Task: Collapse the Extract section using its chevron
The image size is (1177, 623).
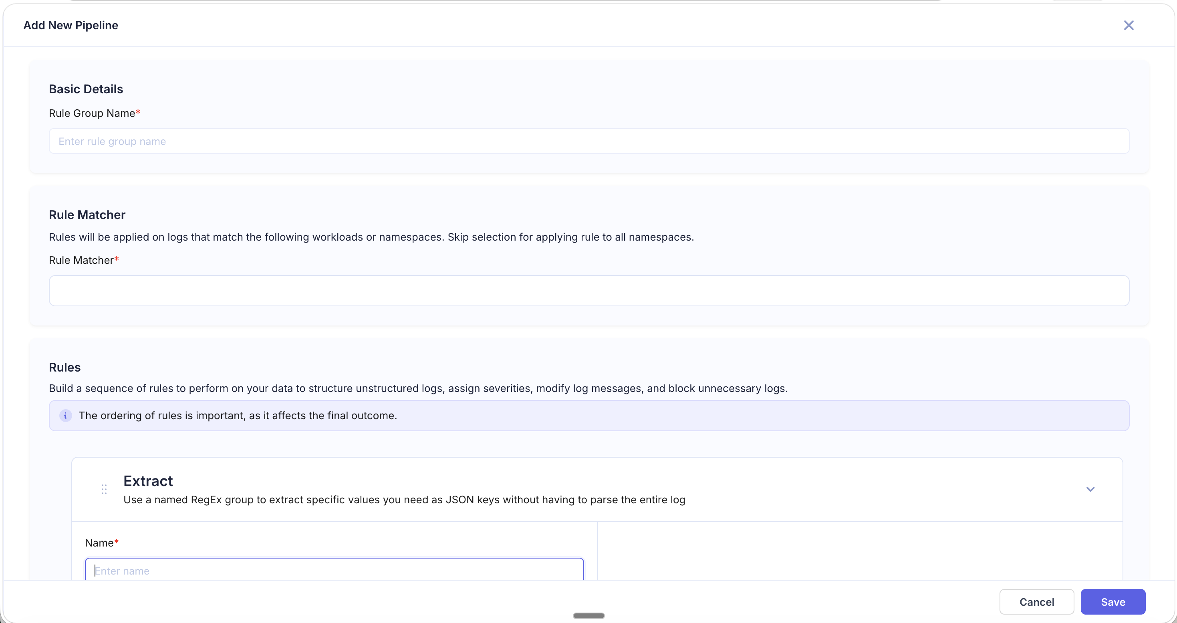Action: (1090, 489)
